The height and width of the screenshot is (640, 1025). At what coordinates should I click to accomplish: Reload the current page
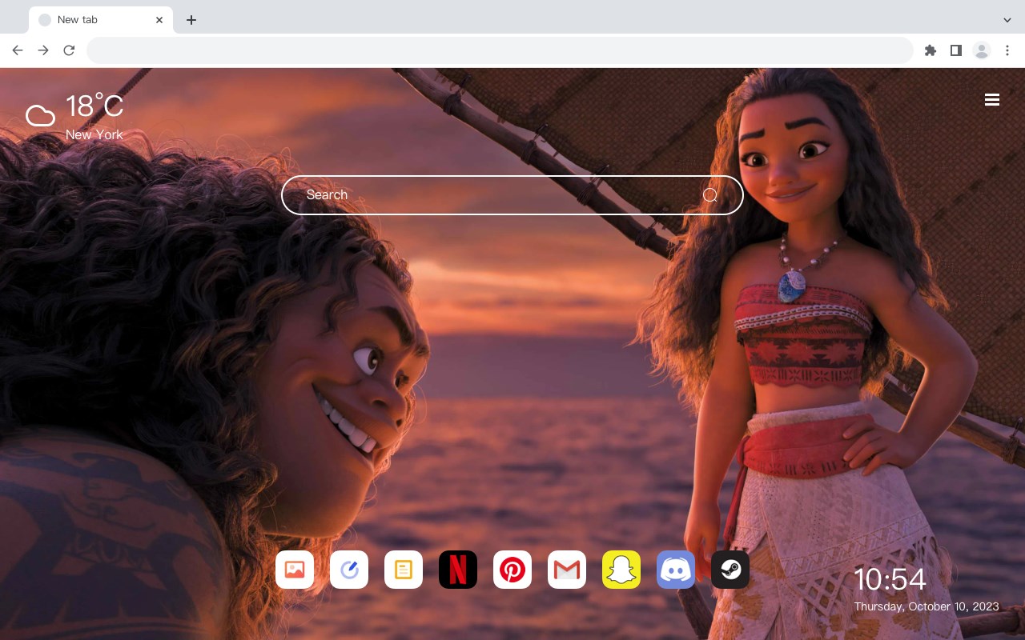(x=69, y=50)
